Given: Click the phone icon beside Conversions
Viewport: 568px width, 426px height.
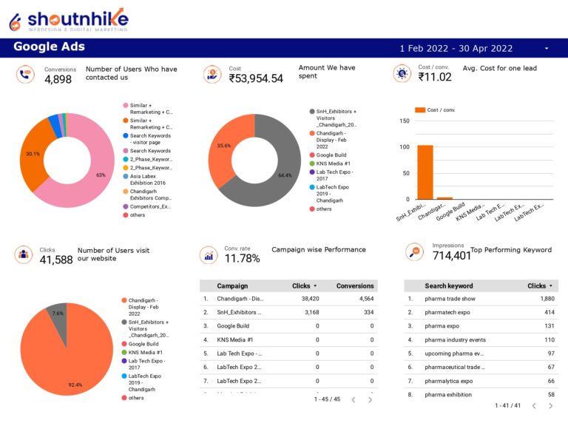Looking at the screenshot, I should click(25, 74).
